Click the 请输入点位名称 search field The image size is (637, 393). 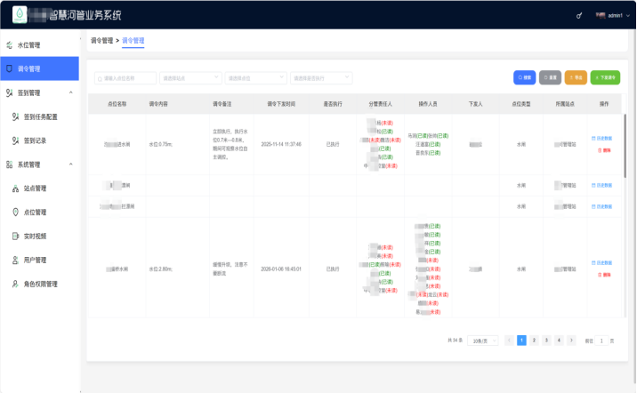coord(125,78)
